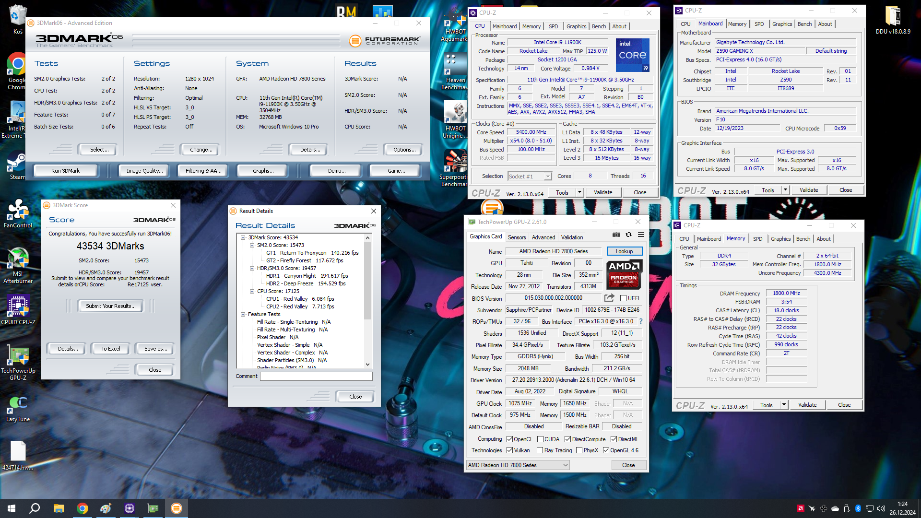Screen dimensions: 921x518
Task: Open the Recycle Bin (Koš) icon
Action: (18, 19)
